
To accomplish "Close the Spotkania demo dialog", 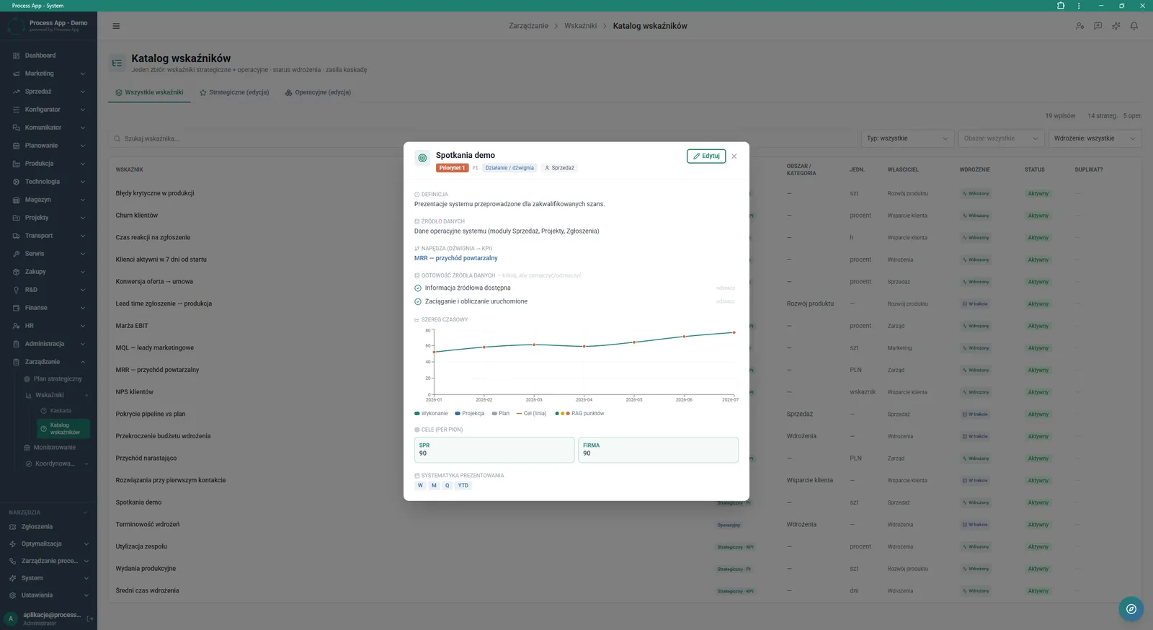I will pos(734,156).
